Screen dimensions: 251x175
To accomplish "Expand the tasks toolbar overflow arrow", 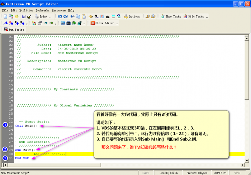I will point(207,17).
